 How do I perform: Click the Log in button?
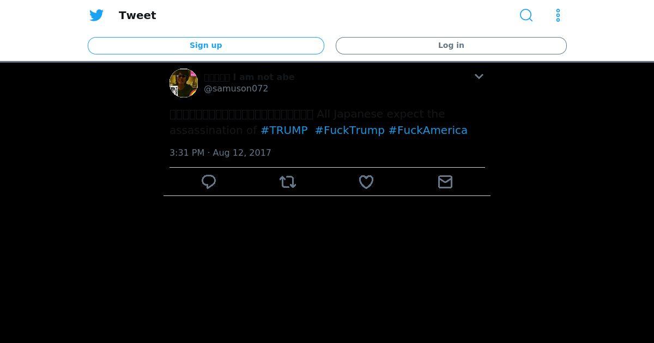451,46
